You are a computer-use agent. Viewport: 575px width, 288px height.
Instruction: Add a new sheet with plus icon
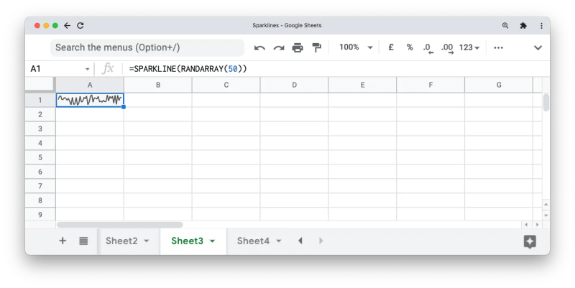click(x=63, y=241)
